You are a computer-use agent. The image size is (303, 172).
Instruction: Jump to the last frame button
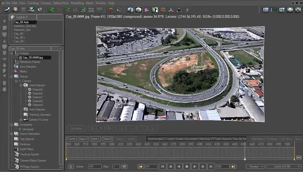click(x=211, y=167)
